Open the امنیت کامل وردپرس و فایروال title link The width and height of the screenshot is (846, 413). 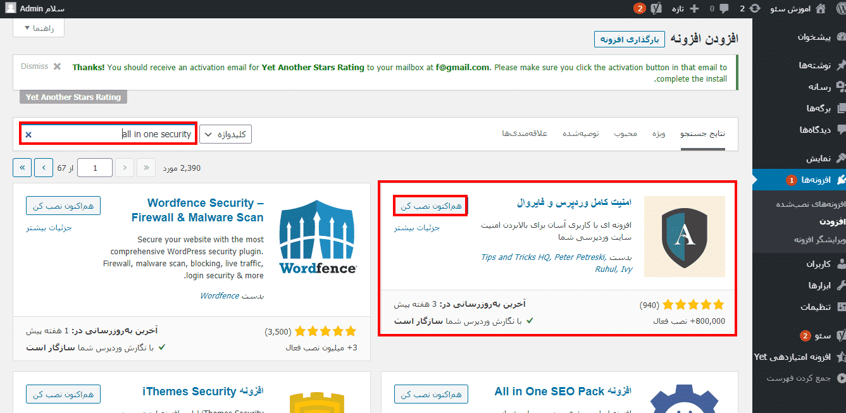(x=573, y=204)
